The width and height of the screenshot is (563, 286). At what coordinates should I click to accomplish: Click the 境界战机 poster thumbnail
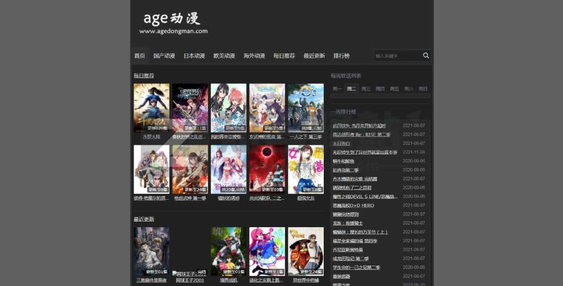click(x=228, y=251)
